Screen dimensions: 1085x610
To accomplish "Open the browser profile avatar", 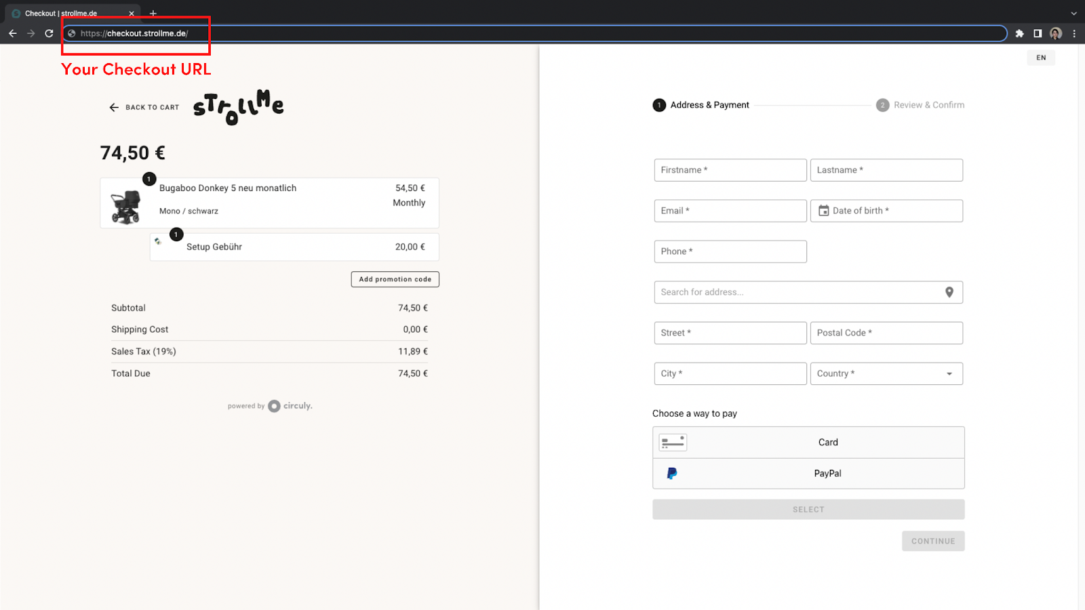I will [1056, 33].
